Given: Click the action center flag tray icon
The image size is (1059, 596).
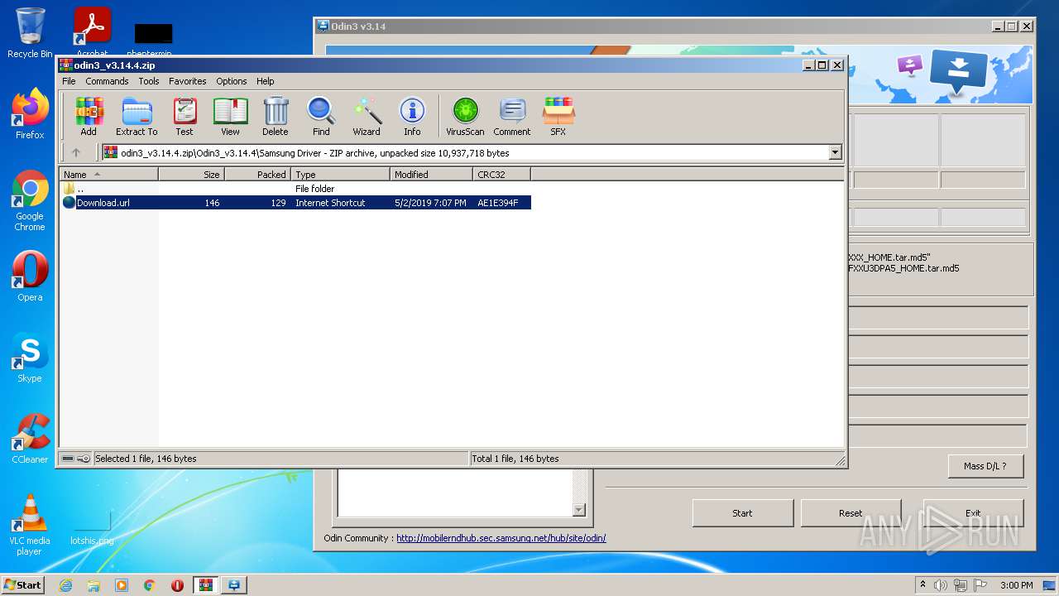Looking at the screenshot, I should coord(979,585).
